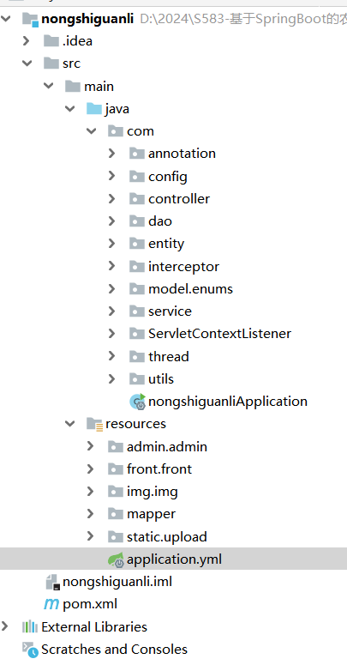Select the application.yml Spring config icon
Screen dimensions: 347x665
pos(116,559)
